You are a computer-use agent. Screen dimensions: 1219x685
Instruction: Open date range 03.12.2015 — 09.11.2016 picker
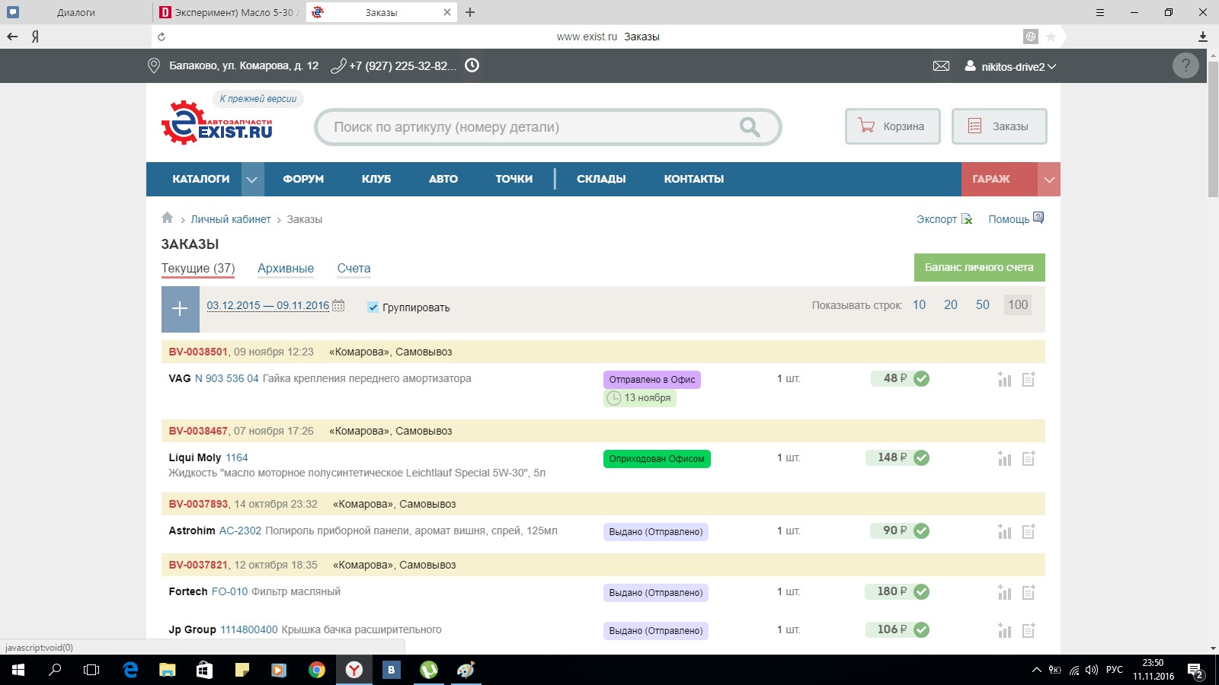click(268, 305)
